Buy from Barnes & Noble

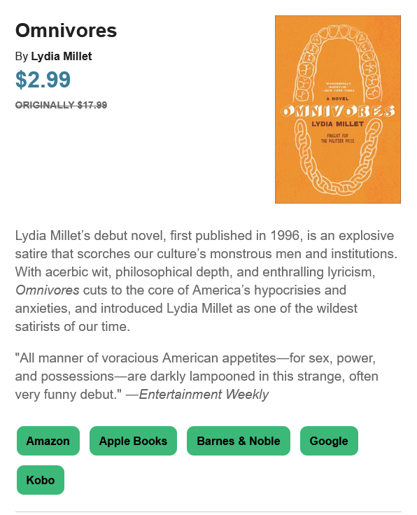tap(239, 441)
